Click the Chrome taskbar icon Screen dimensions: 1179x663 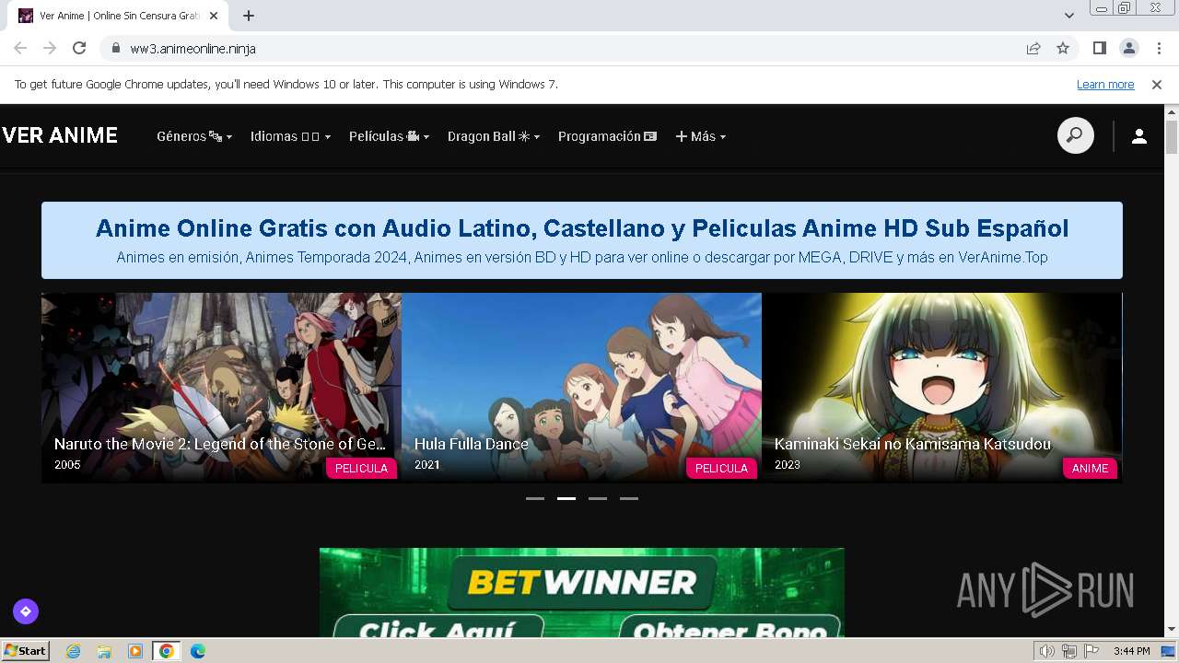point(167,651)
